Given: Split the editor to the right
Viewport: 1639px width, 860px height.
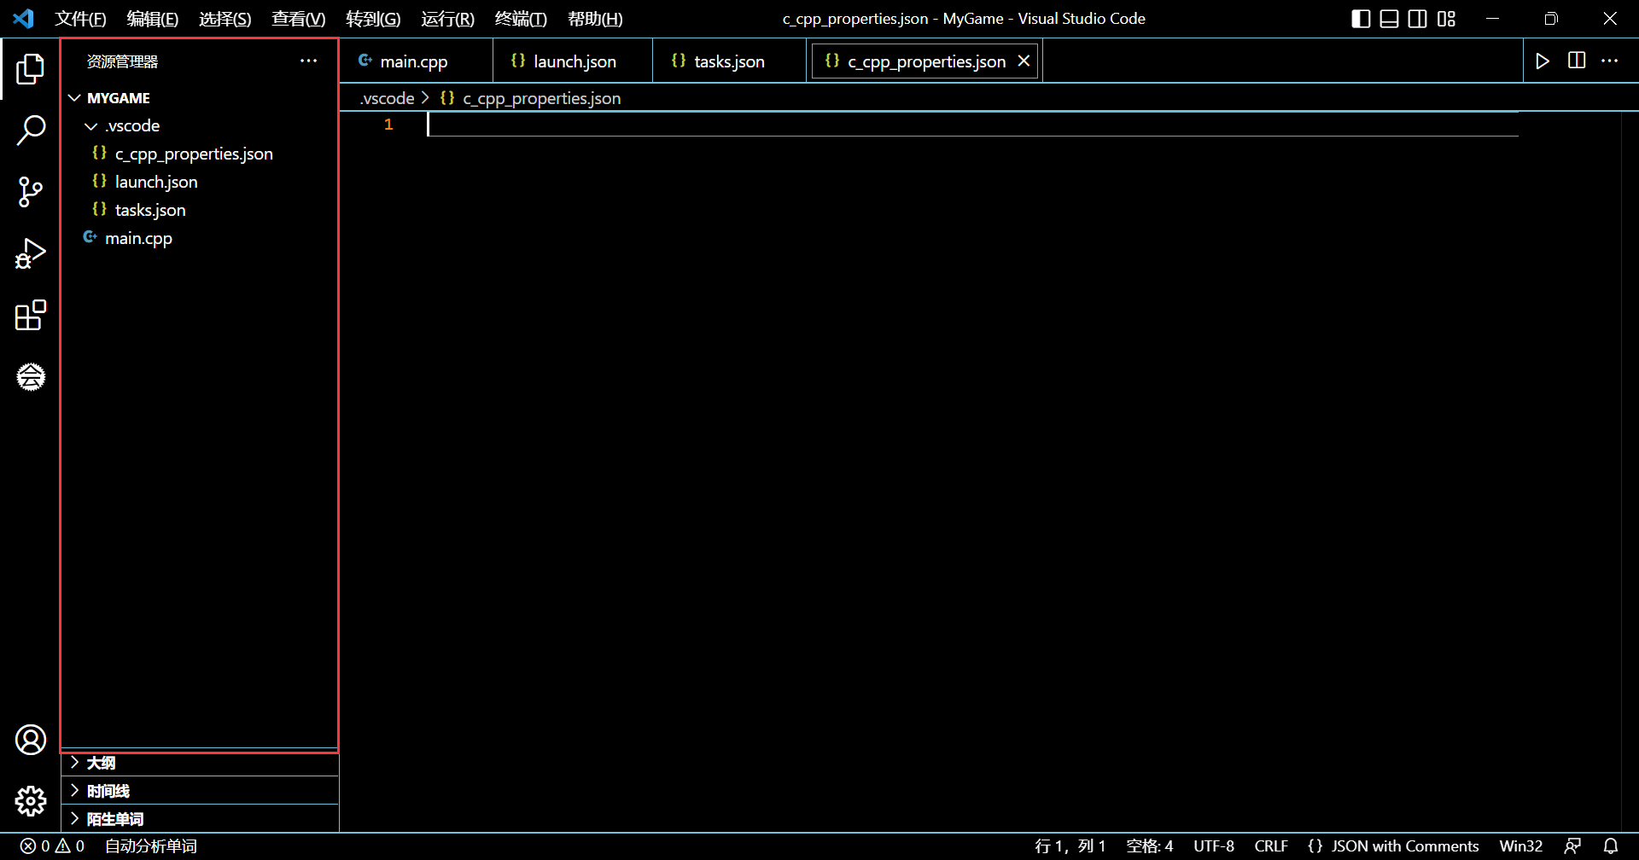Looking at the screenshot, I should click(x=1577, y=61).
